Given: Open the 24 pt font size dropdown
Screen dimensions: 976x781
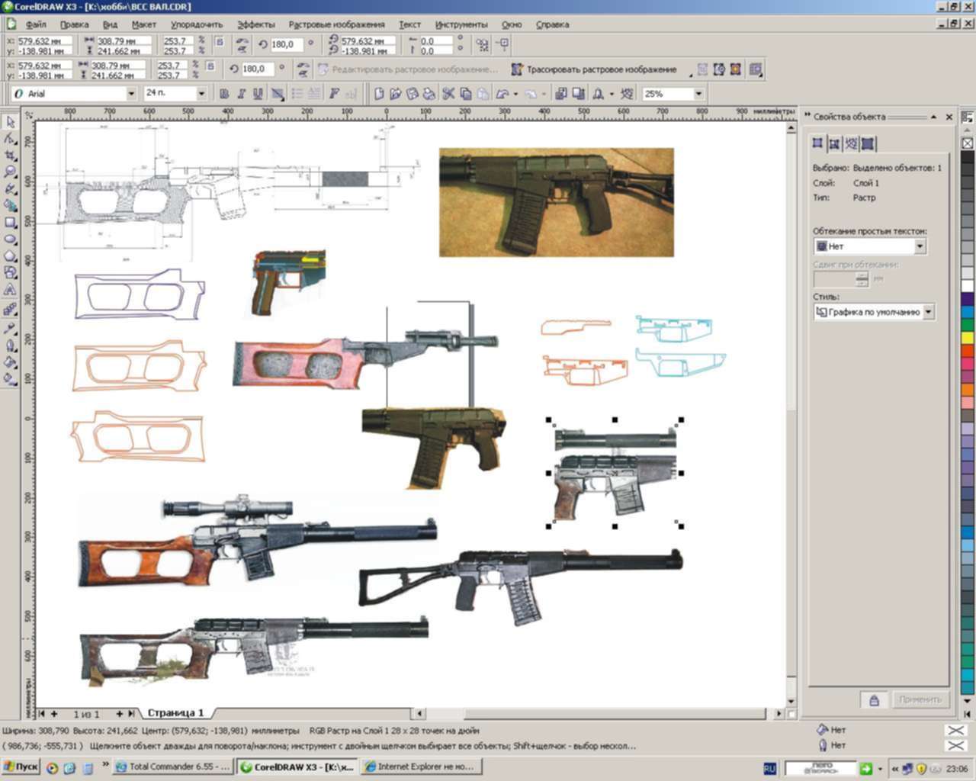Looking at the screenshot, I should click(201, 93).
